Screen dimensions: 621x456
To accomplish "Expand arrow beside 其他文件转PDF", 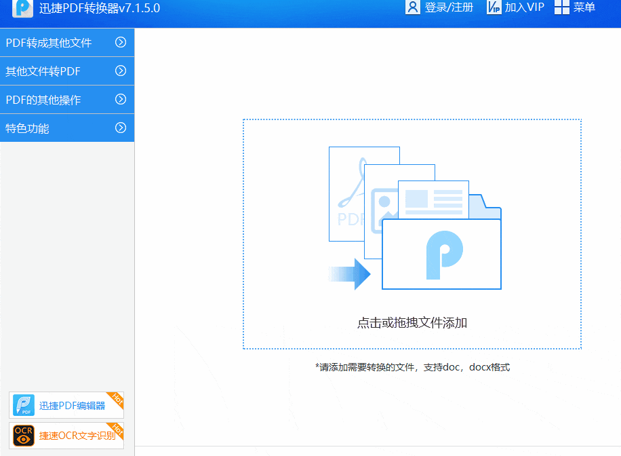I will coord(121,71).
